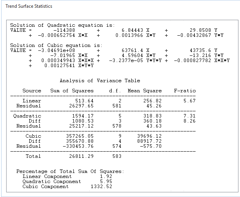The width and height of the screenshot is (240, 197).
Task: Click the 'Sum of Squares' column header
Action: [72, 91]
